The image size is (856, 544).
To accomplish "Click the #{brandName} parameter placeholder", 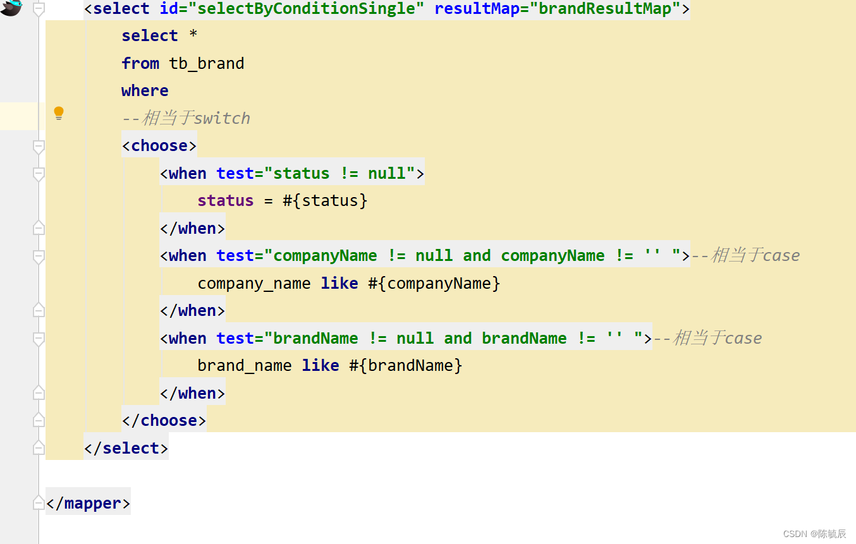I will coord(406,365).
